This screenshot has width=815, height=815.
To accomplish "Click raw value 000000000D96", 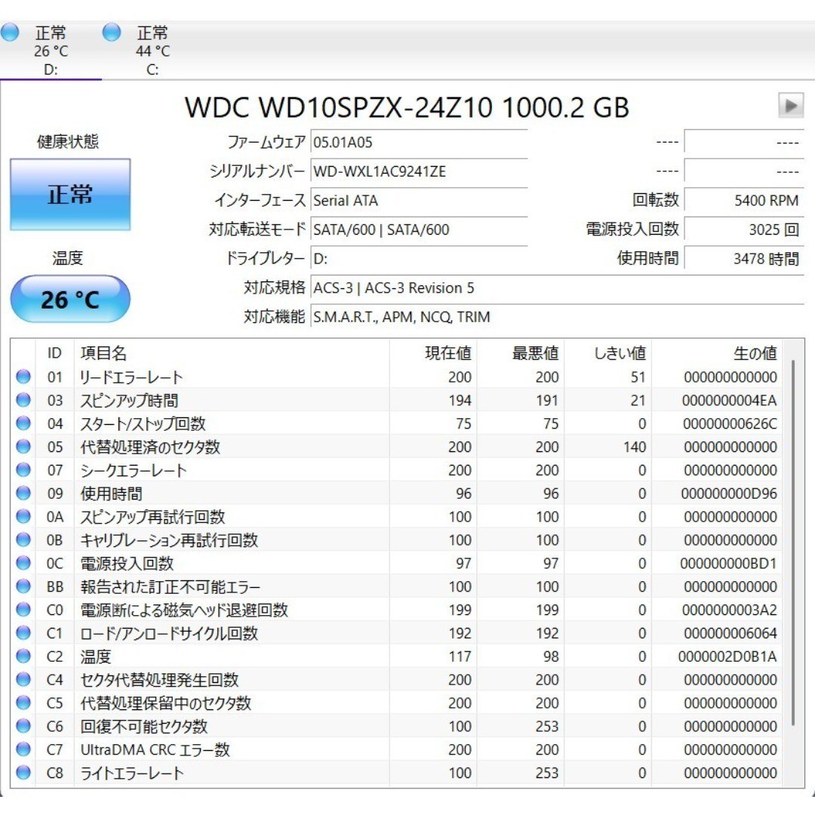I will 729,494.
